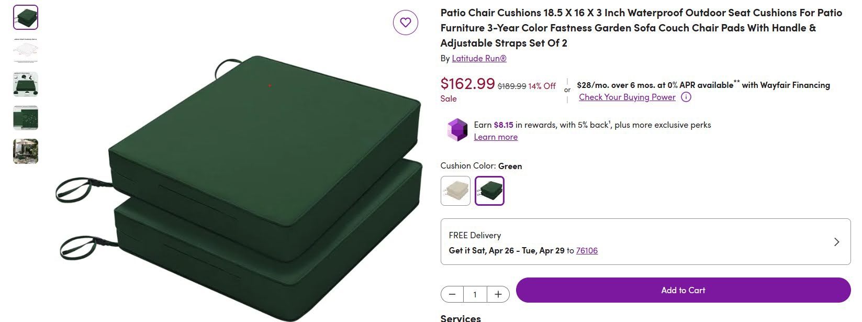View the patio lifestyle photo thumbnail

26,151
